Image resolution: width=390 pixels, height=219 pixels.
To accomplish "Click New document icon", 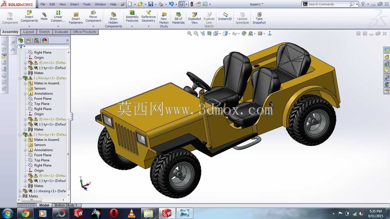I will (x=130, y=4).
